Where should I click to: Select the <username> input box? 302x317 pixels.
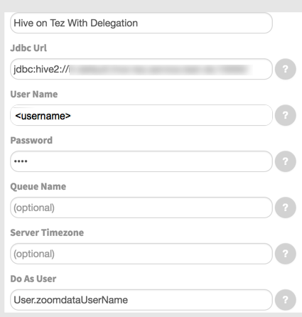(141, 115)
